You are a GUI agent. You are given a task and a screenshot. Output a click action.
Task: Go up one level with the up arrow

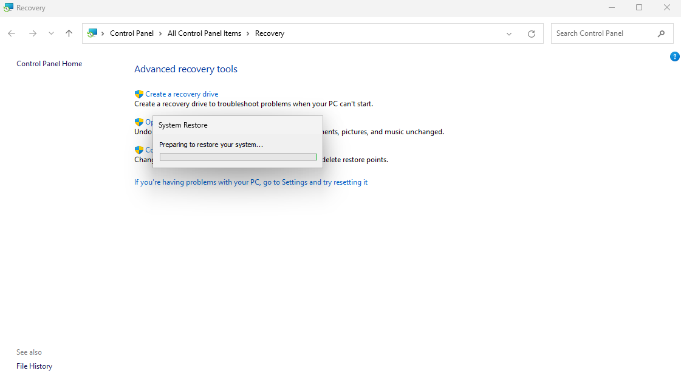tap(69, 33)
